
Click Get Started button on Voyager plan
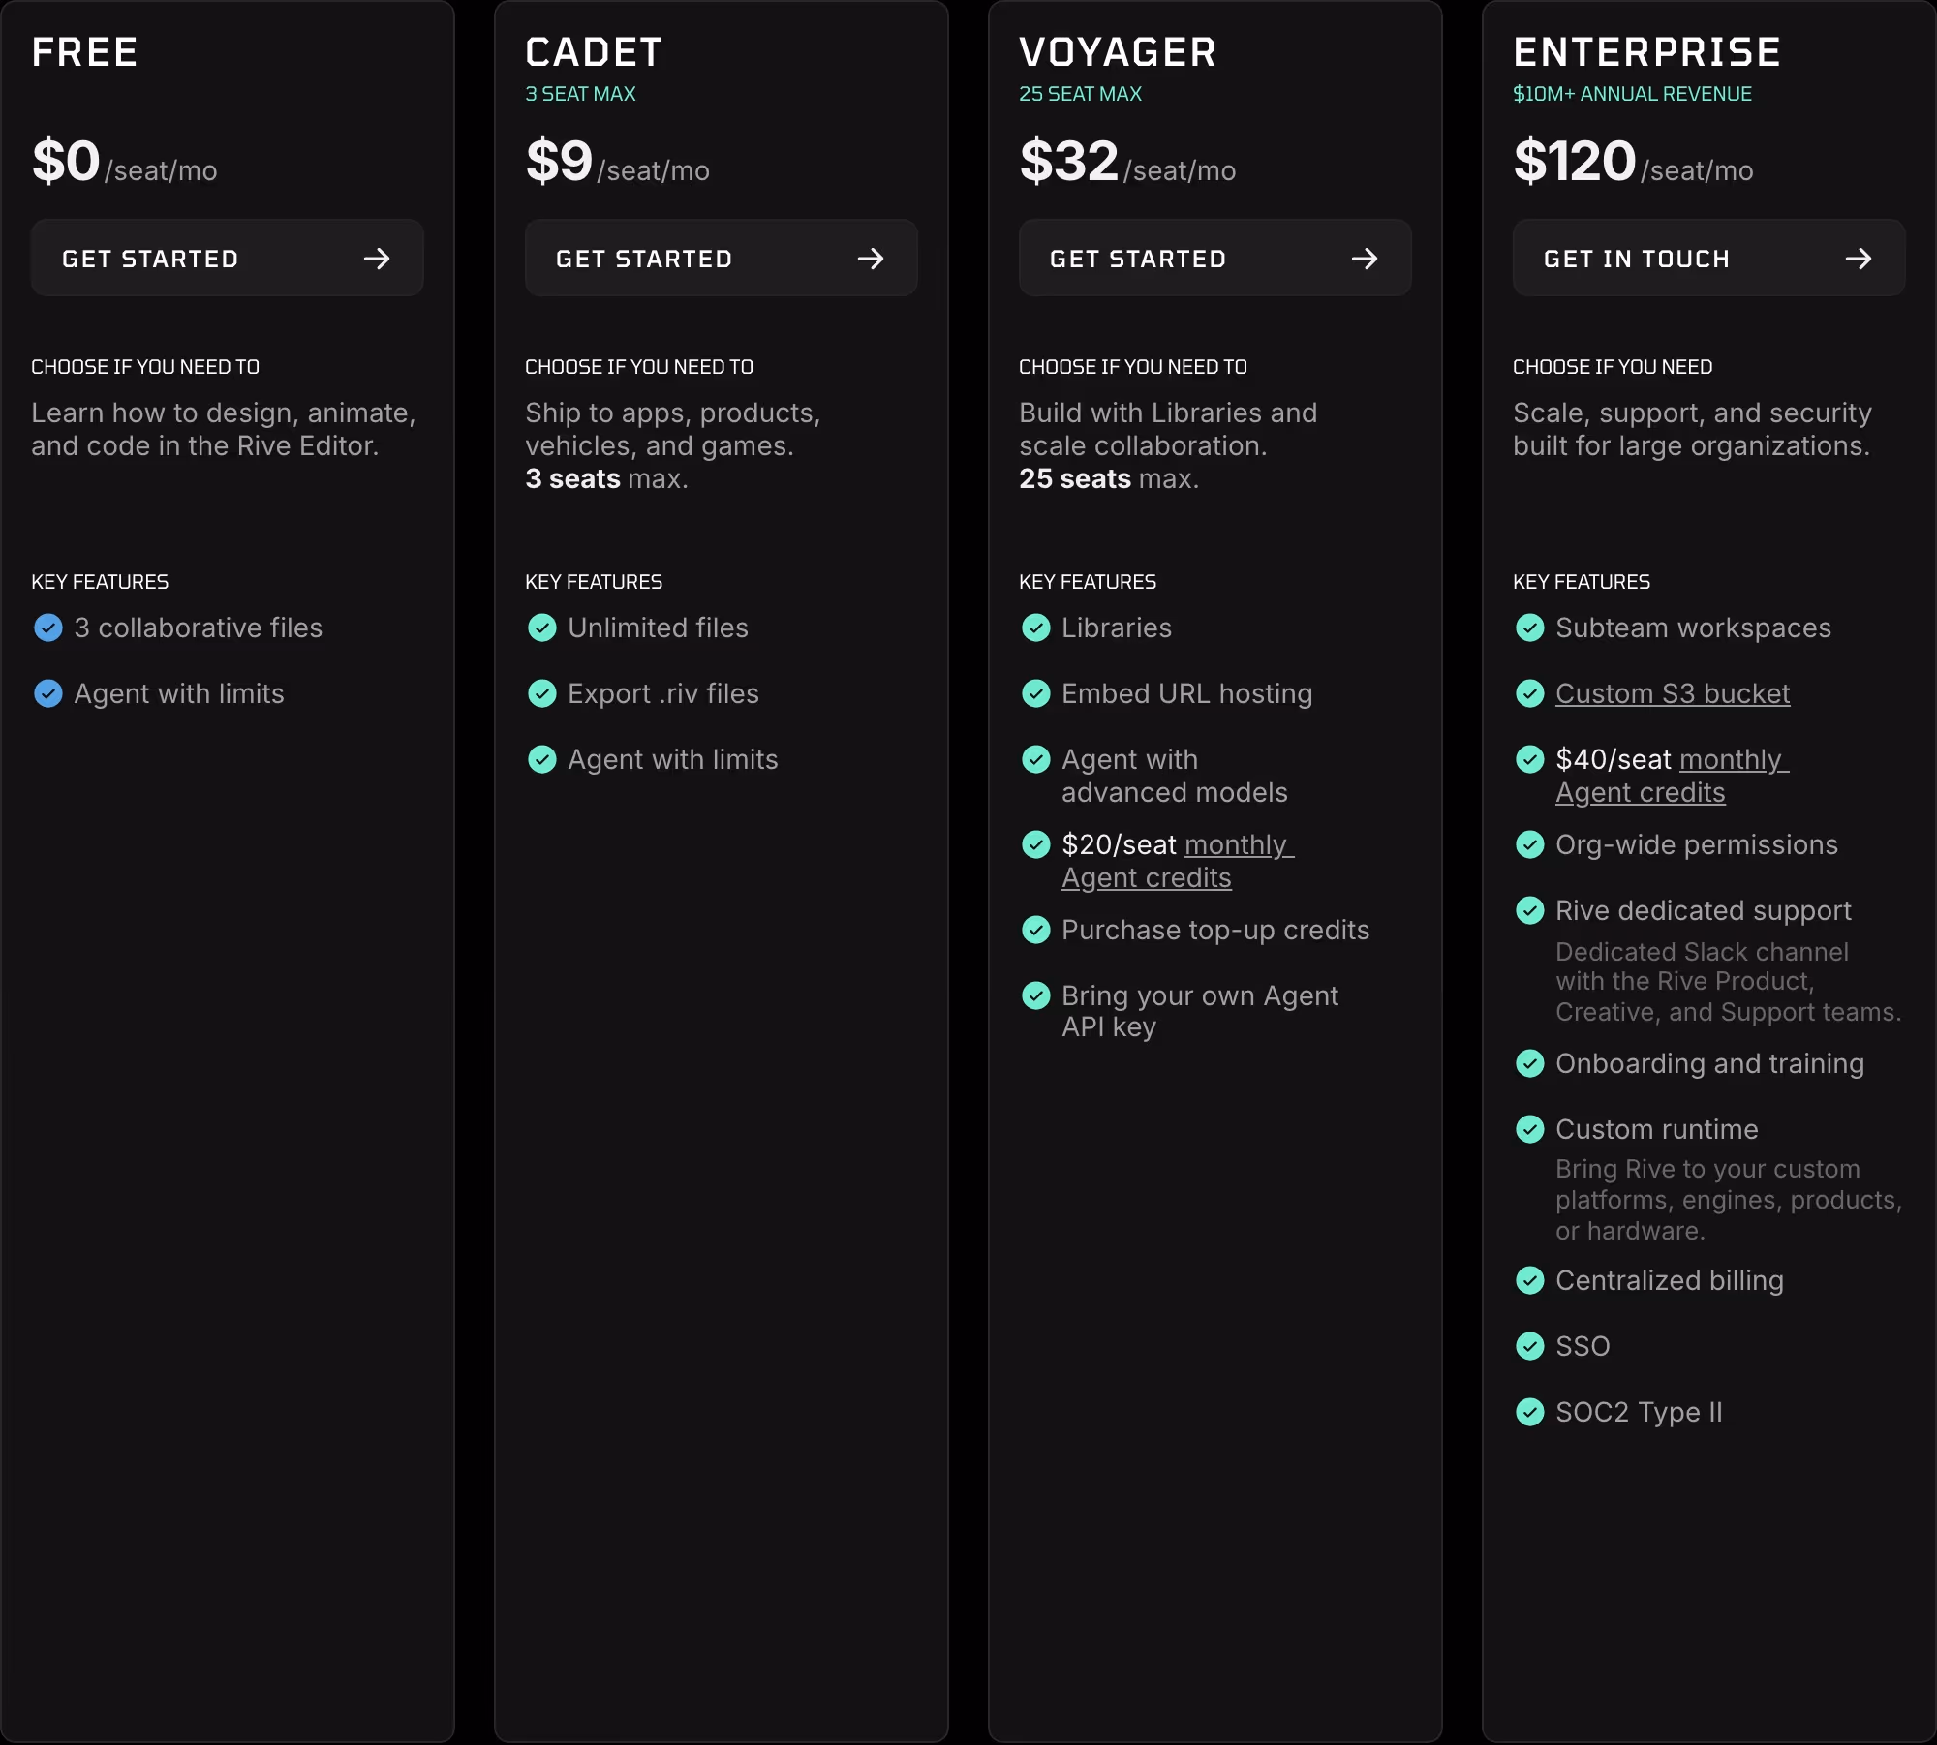[x=1214, y=258]
